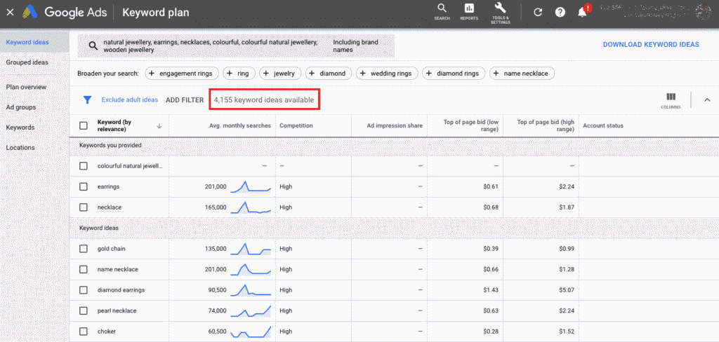The width and height of the screenshot is (719, 342).
Task: Click Top of page bid (high range) header
Action: [546, 125]
